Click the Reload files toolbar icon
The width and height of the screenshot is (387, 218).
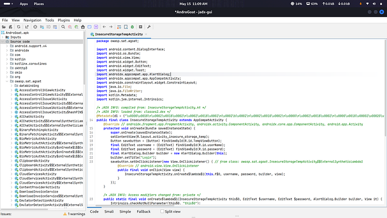point(18,27)
